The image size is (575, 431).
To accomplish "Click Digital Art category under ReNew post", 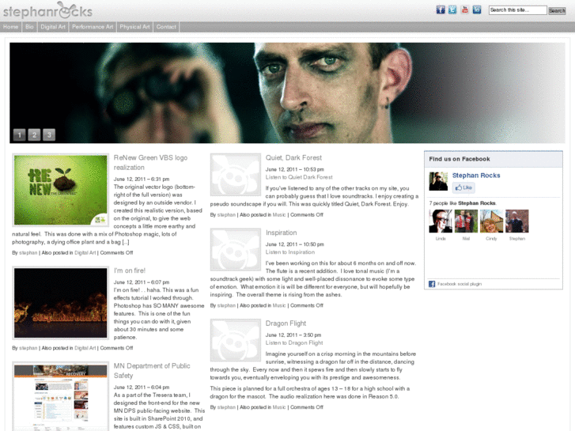I will tap(85, 253).
